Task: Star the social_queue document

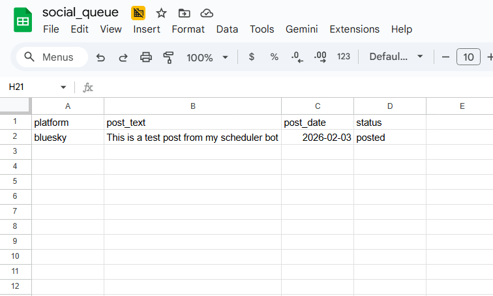Action: (161, 13)
